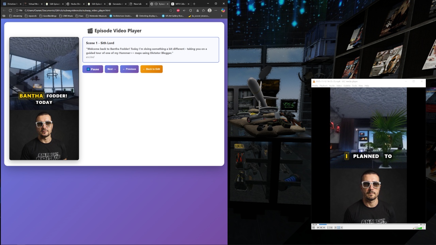Viewport: 436px width, 245px height.
Task: Mute VLC audio via speaker icon
Action: pos(414,228)
